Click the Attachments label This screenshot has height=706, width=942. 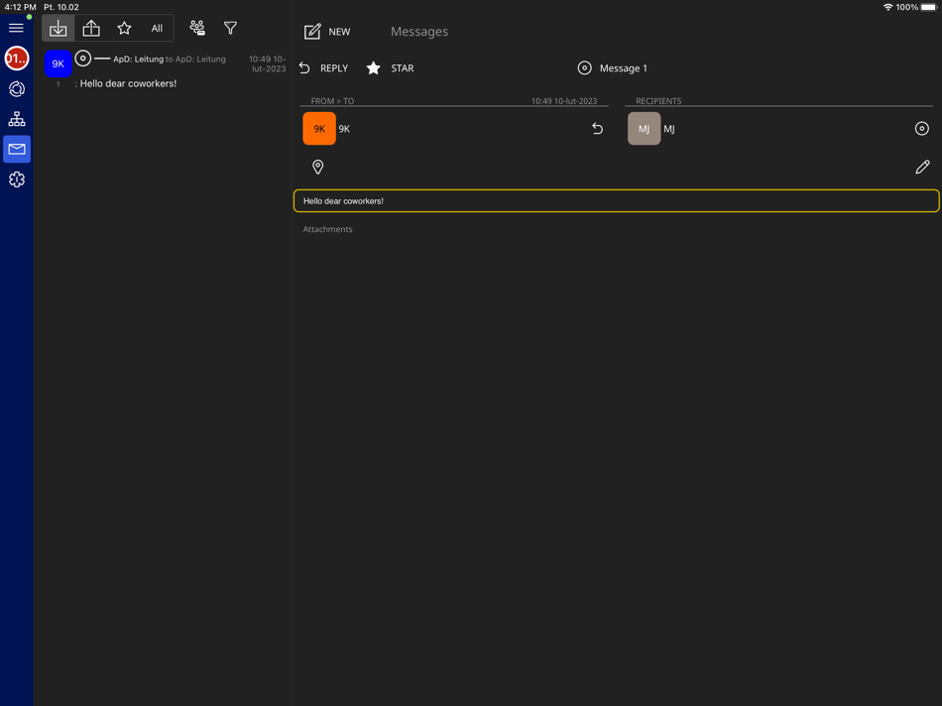(x=327, y=229)
